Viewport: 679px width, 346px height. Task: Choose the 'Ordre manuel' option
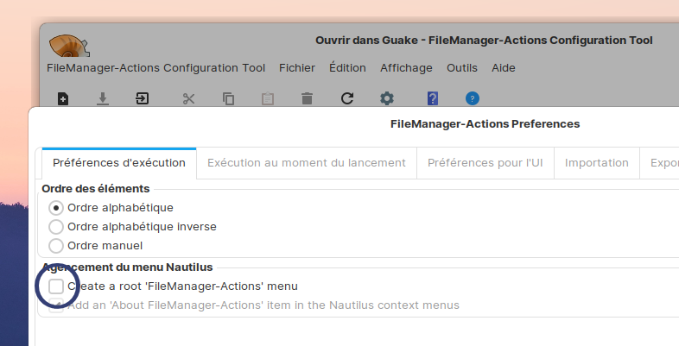pyautogui.click(x=56, y=246)
